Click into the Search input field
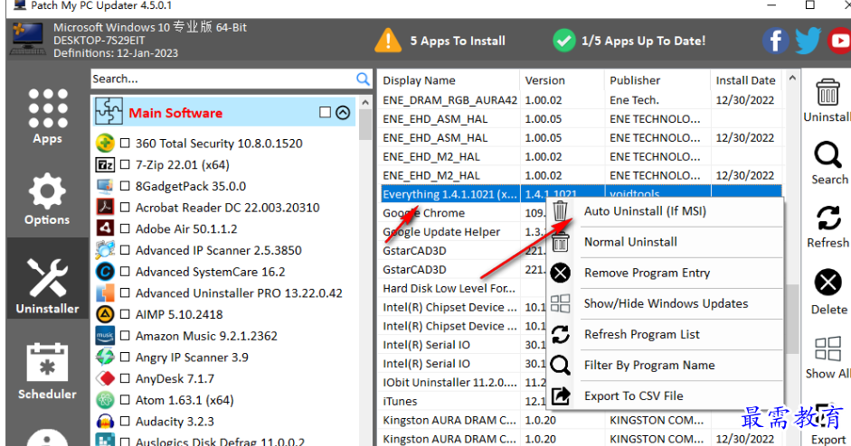This screenshot has height=446, width=851. click(x=222, y=79)
